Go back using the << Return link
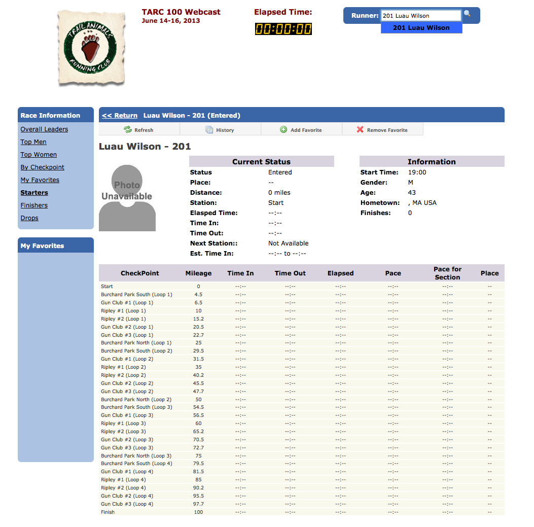This screenshot has width=534, height=527. (119, 115)
